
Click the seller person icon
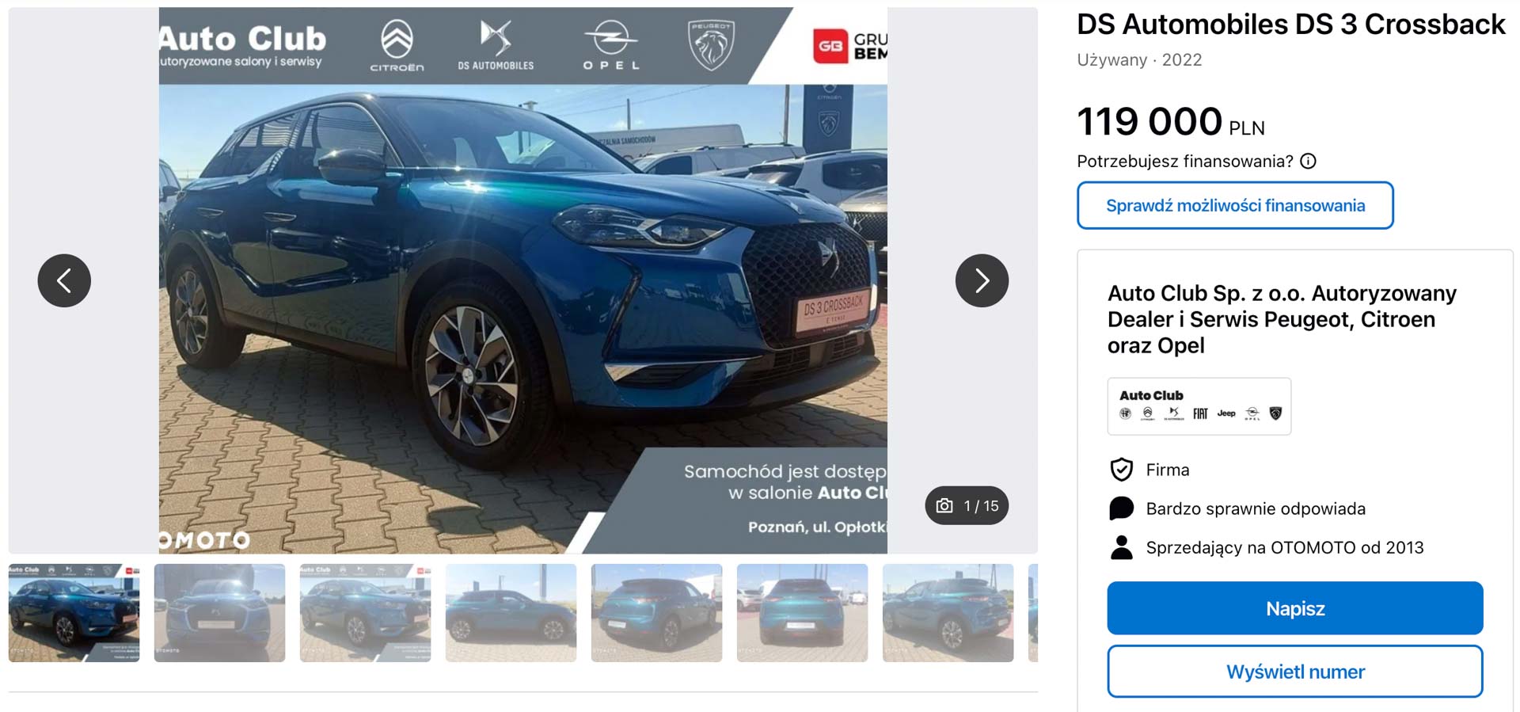coord(1121,547)
